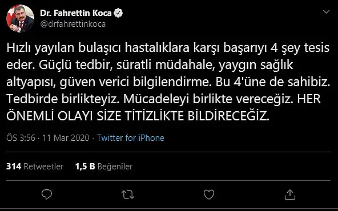Click the reply speech bubble icon

(47, 194)
